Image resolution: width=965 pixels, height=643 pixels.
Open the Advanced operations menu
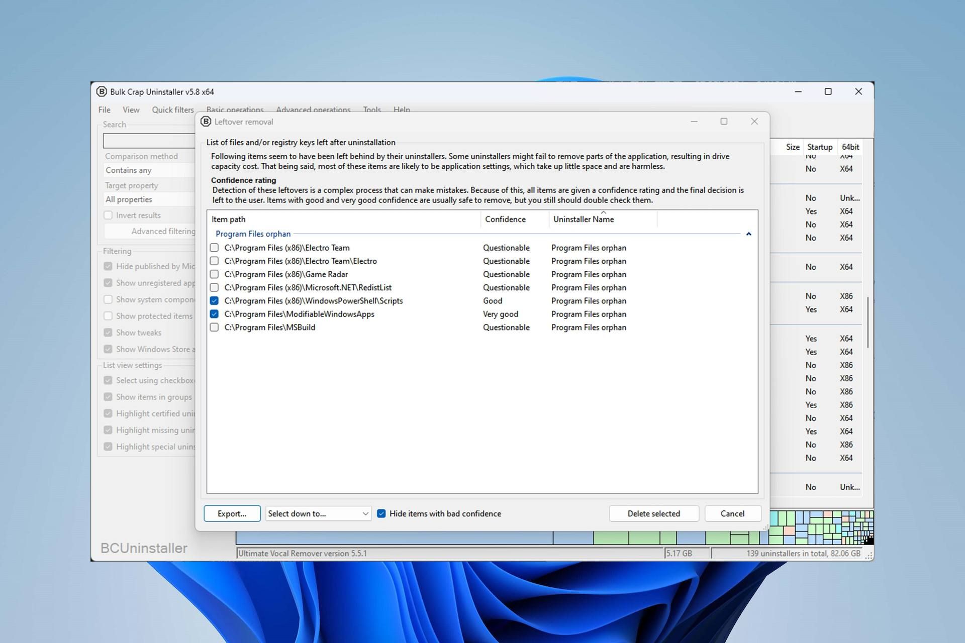tap(313, 109)
